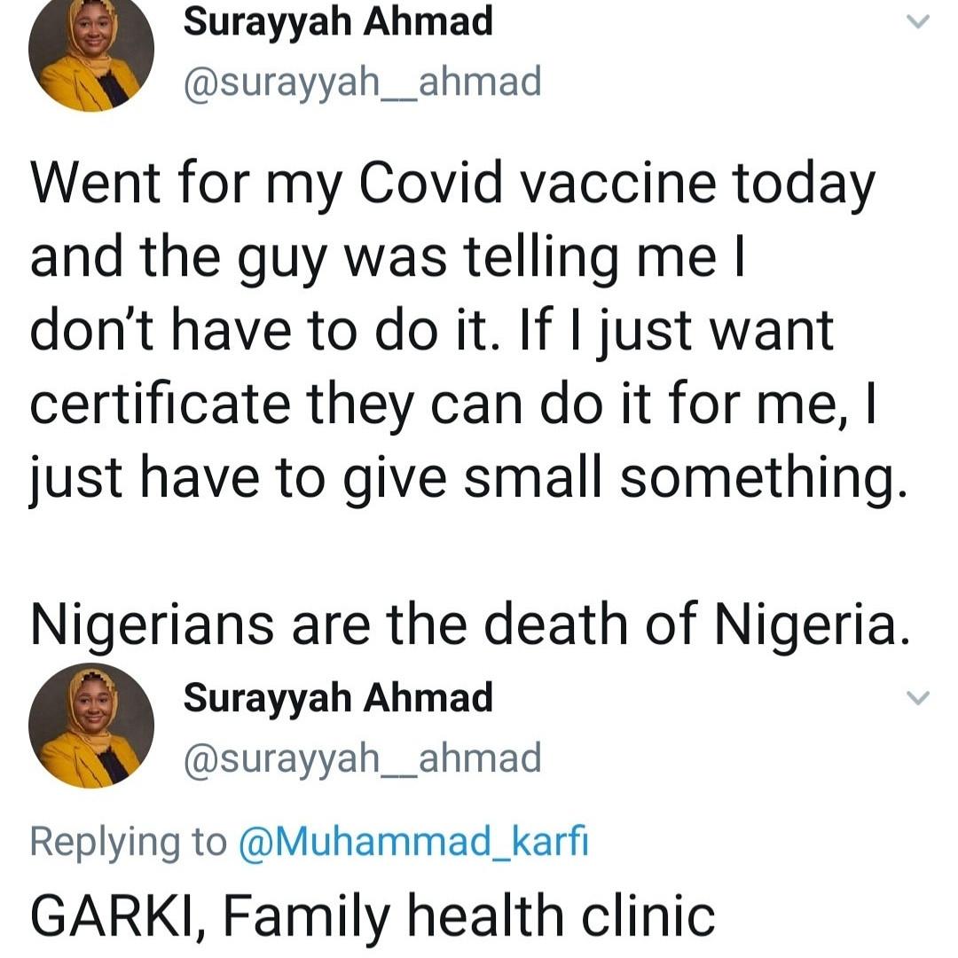Open the caret menu on the reply tweet
958x958 pixels.
point(918,698)
